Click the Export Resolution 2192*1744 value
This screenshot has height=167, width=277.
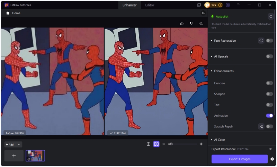coord(243,149)
